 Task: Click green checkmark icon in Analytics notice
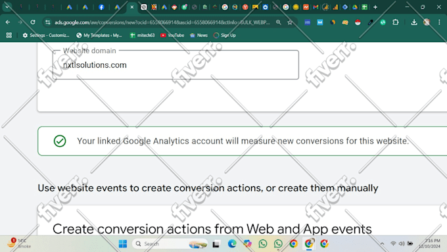point(60,141)
